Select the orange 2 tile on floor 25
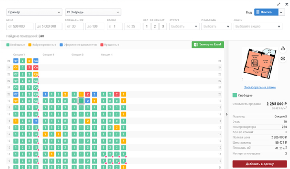Image resolution: width=290 pixels, height=169 pixels. point(29,61)
